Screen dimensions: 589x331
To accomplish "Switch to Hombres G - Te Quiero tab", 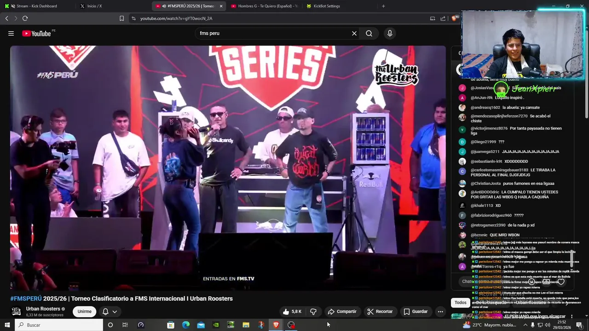I will coord(265,6).
